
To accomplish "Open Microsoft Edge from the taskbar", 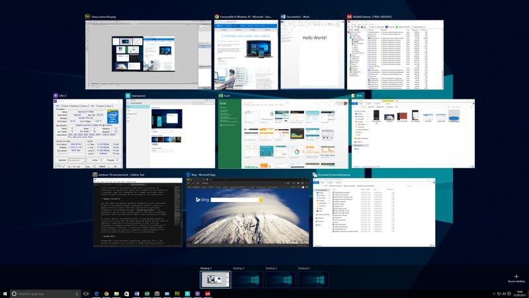I will point(96,293).
